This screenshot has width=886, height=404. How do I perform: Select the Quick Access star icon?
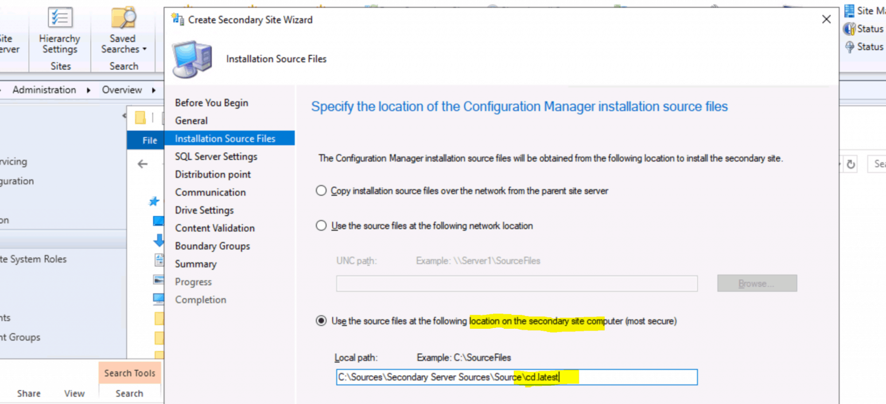point(153,202)
